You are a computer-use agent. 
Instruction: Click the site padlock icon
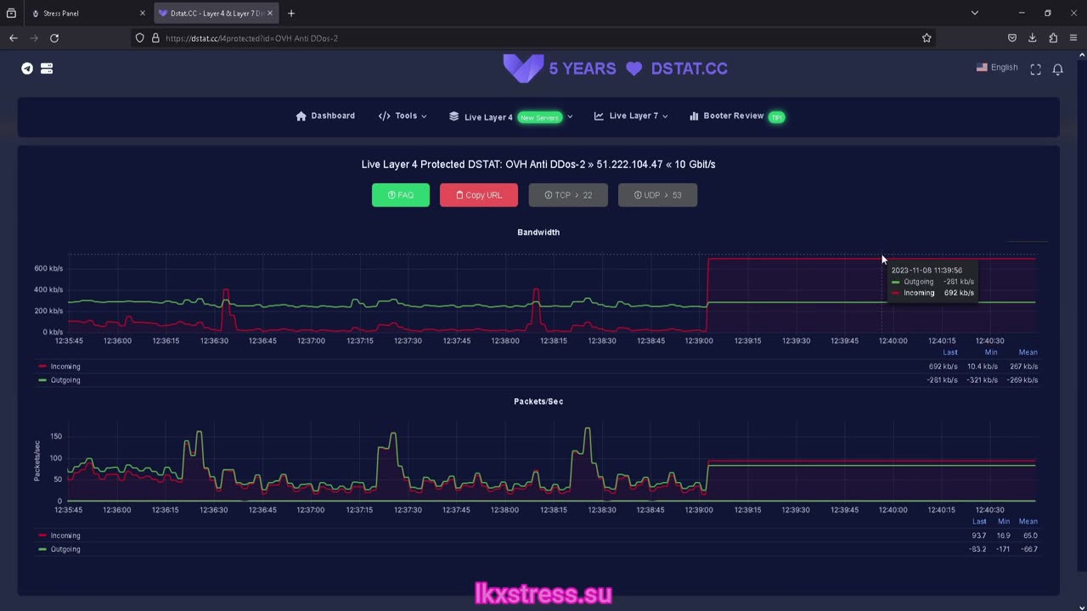[155, 38]
